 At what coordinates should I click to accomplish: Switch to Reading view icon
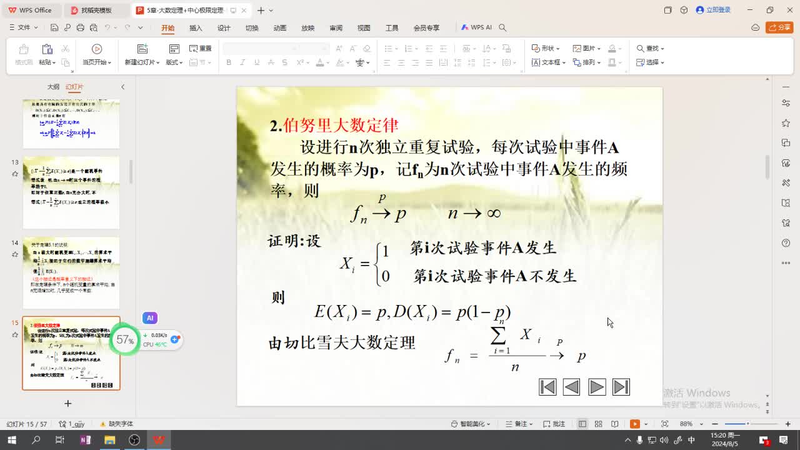[615, 424]
